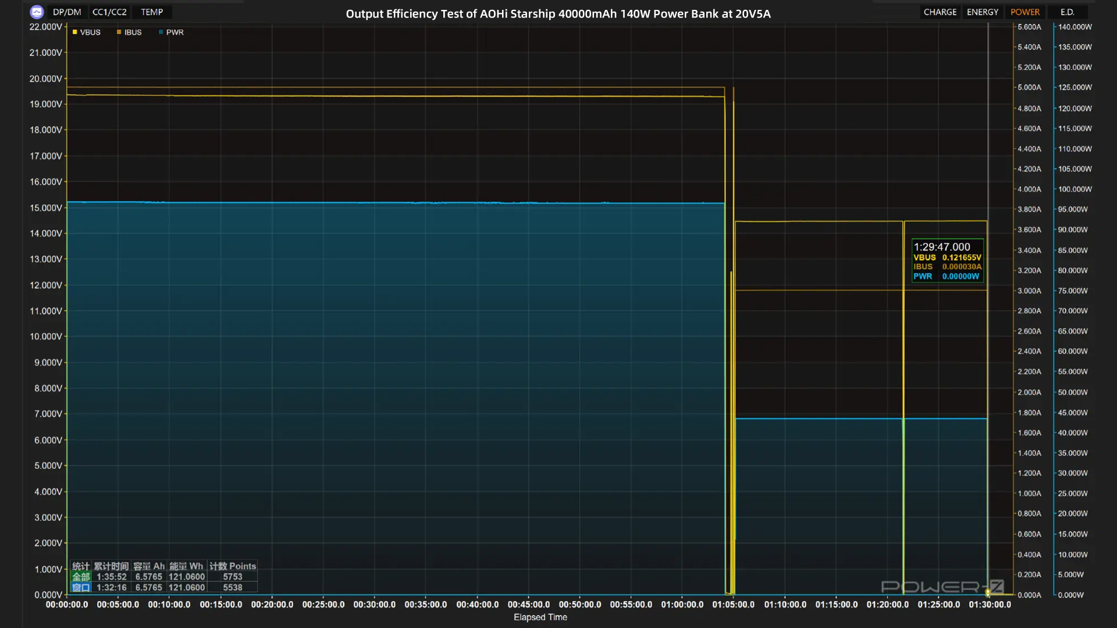Click the 15.000V voltage axis label
This screenshot has width=1117, height=628.
[x=46, y=208]
